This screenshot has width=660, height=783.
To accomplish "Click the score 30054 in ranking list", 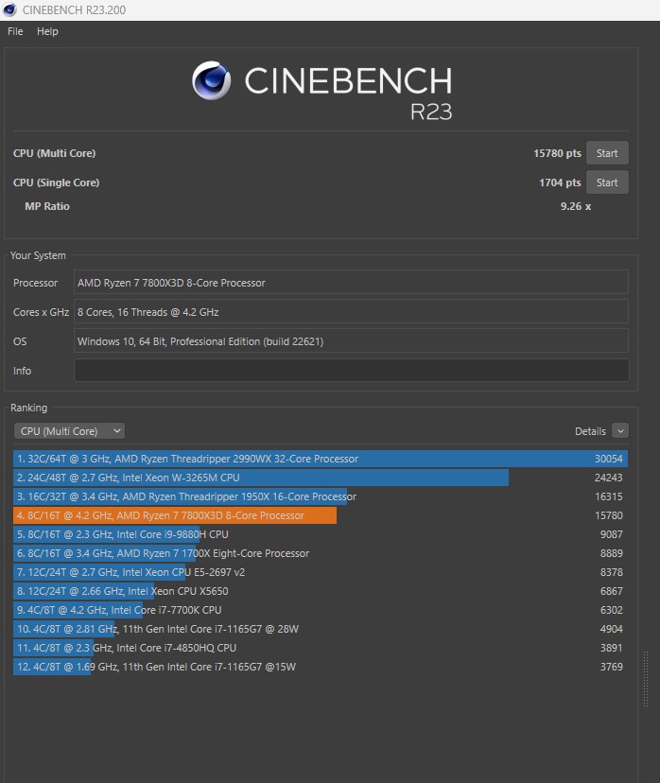I will tap(609, 459).
